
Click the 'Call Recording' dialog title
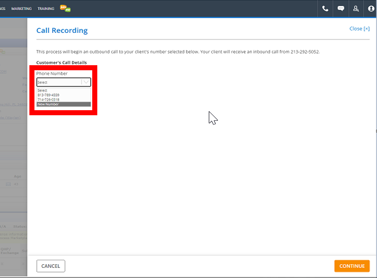[x=62, y=30]
